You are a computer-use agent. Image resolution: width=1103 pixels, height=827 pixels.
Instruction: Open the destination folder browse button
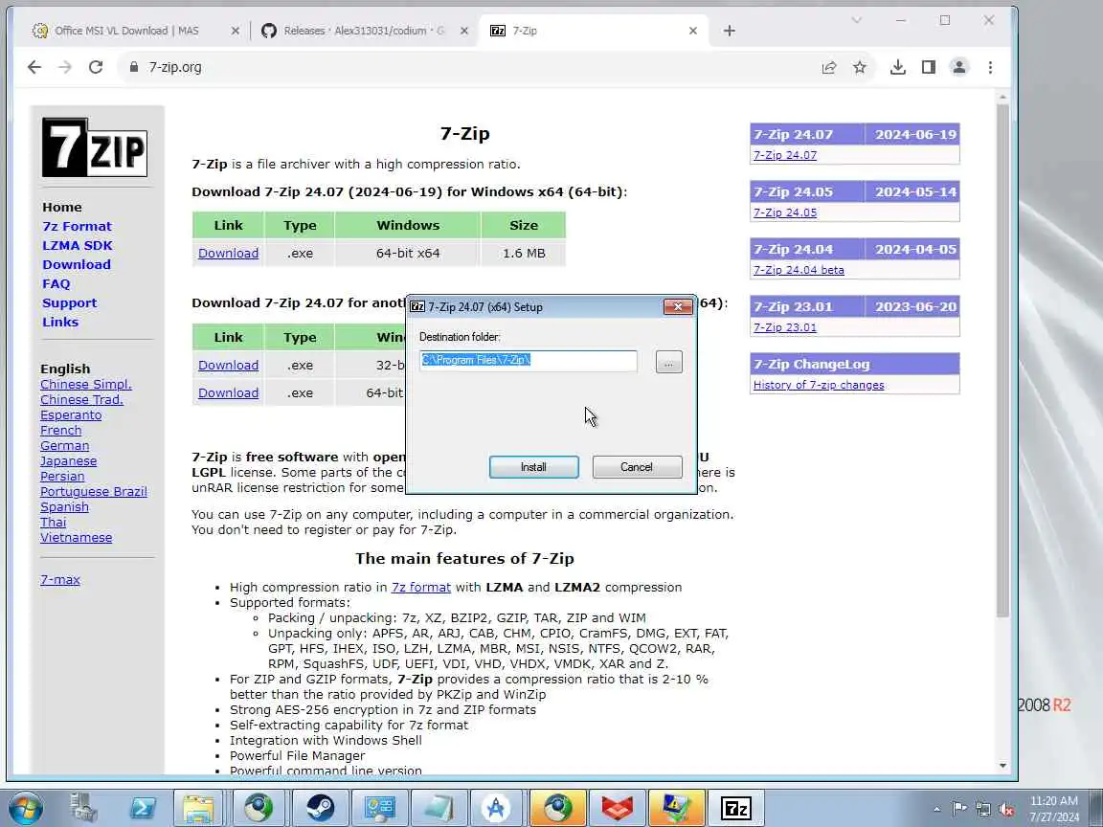tap(668, 362)
